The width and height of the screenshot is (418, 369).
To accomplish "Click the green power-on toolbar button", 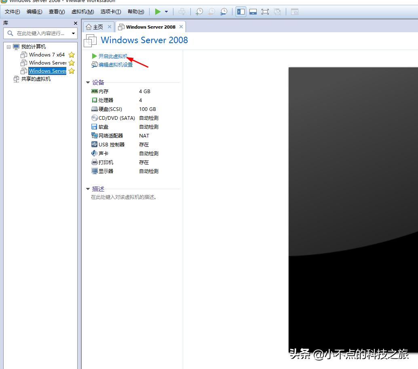I will click(x=158, y=11).
